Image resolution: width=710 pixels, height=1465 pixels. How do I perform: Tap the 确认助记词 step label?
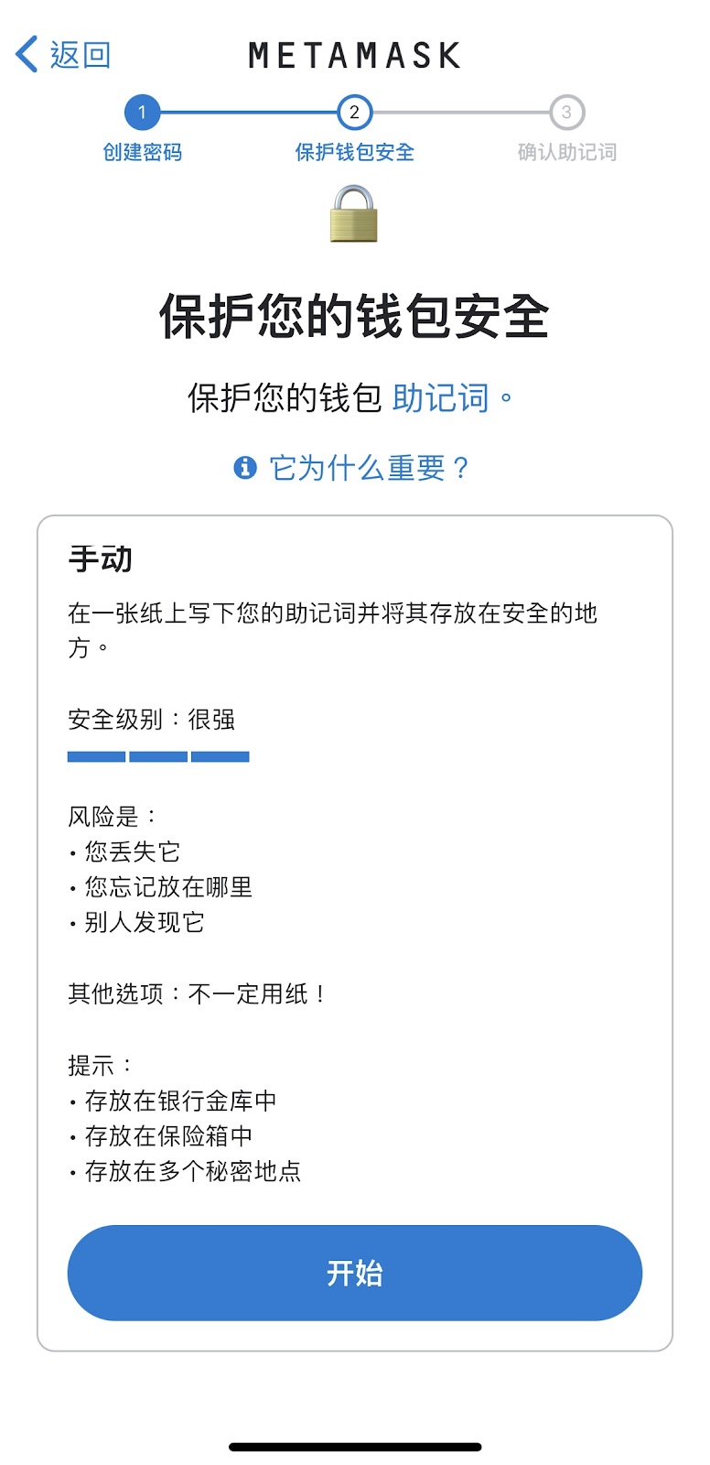567,152
